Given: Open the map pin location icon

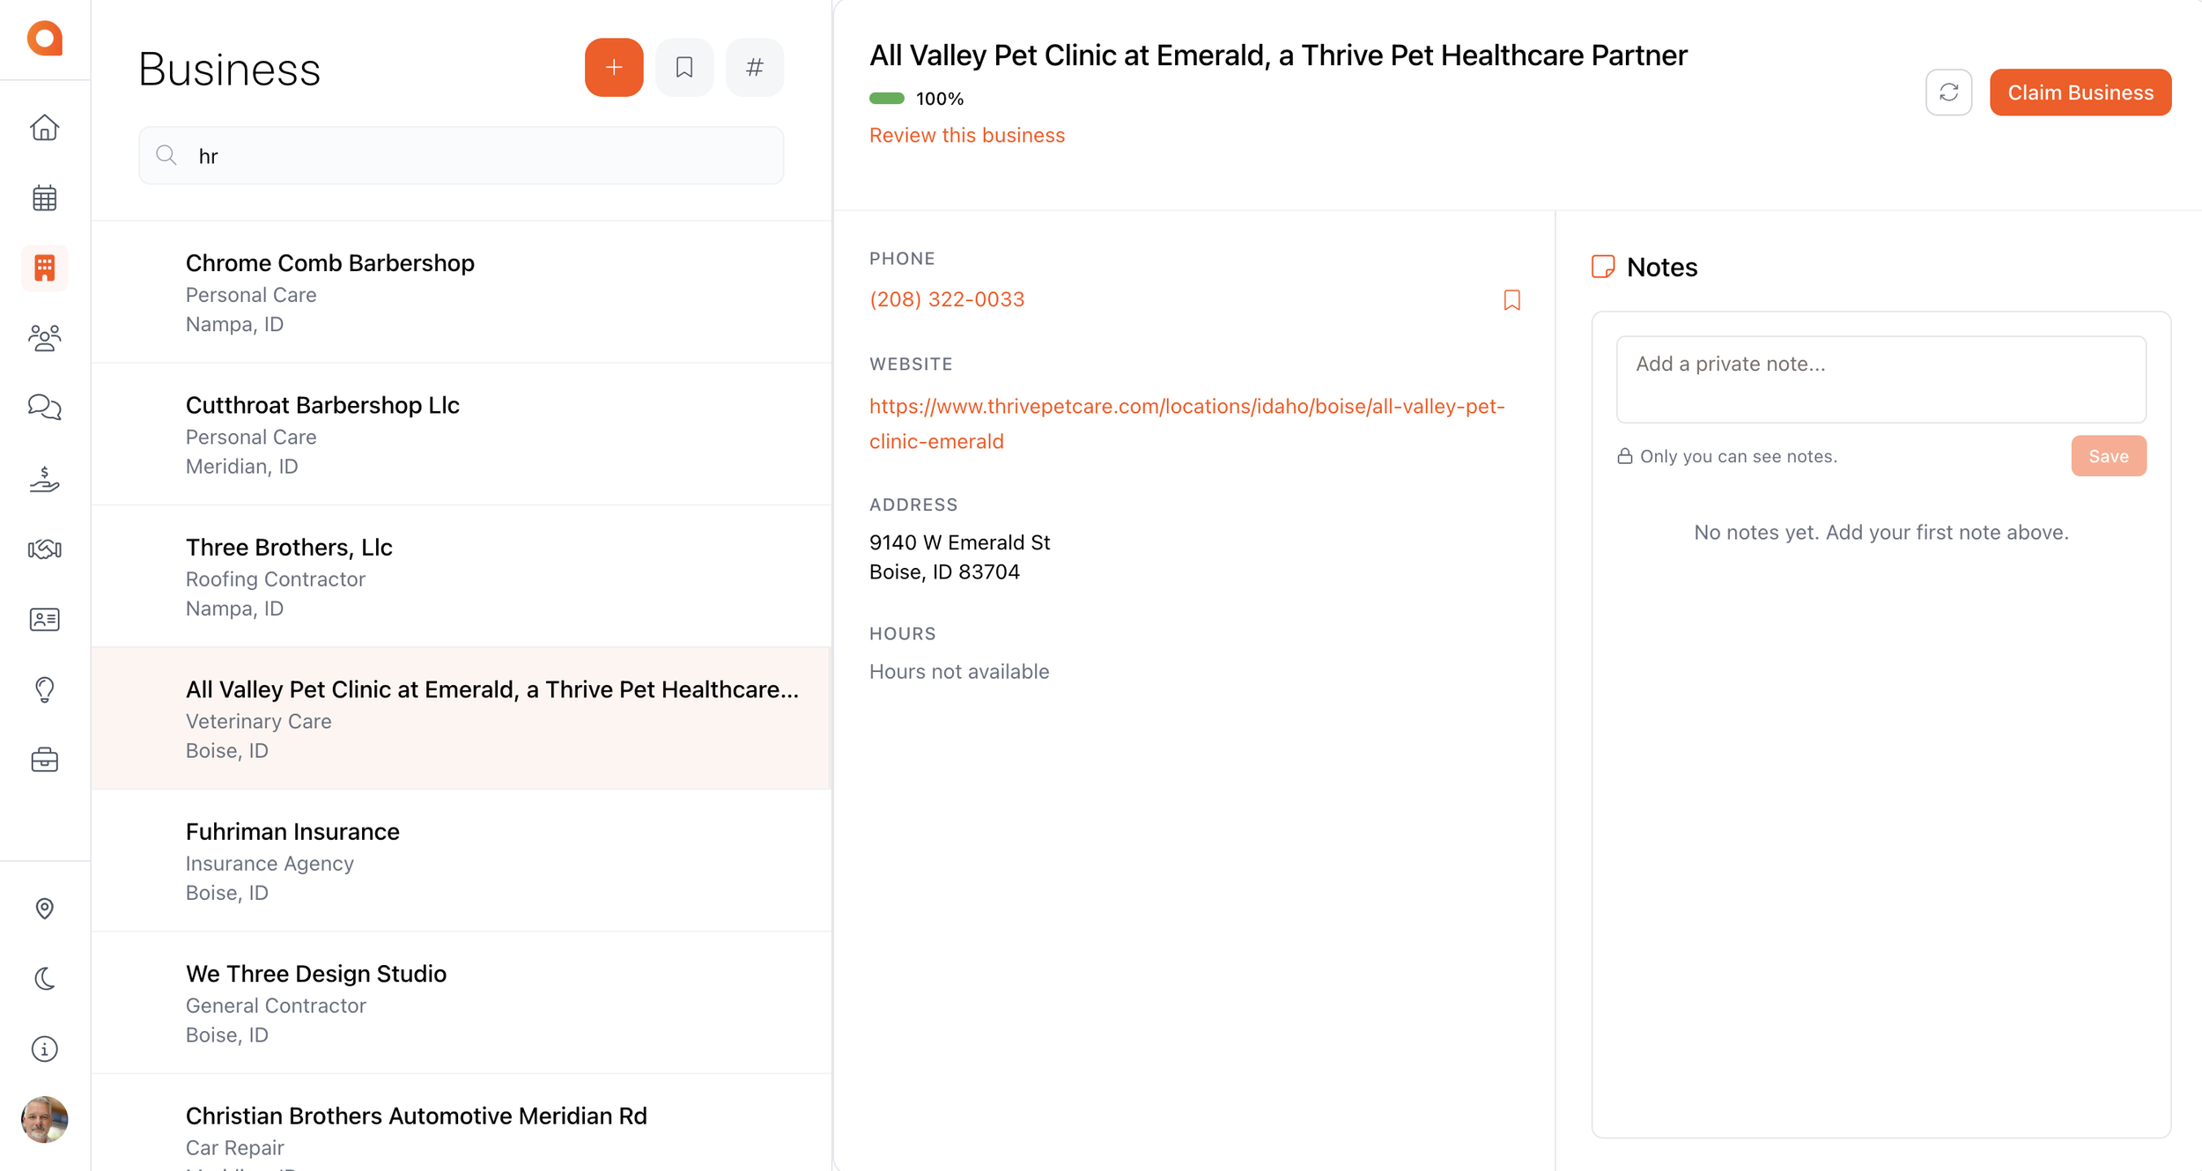Looking at the screenshot, I should point(44,909).
